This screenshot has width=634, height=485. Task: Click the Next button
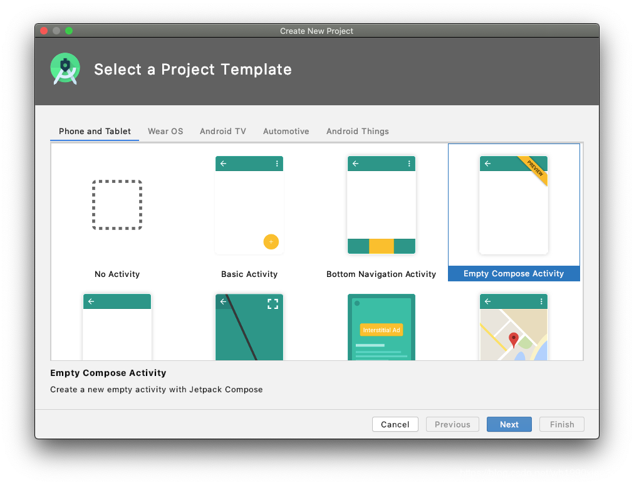click(509, 424)
